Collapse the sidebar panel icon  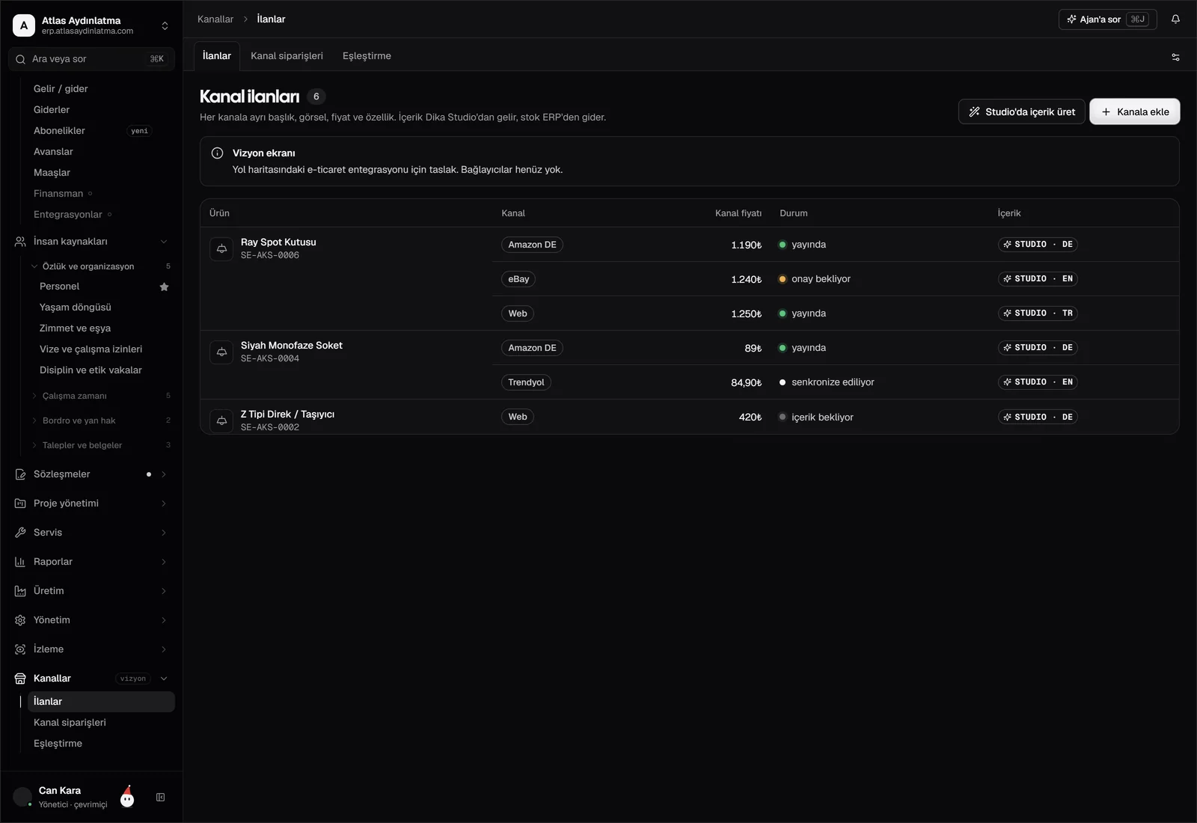[x=160, y=798]
